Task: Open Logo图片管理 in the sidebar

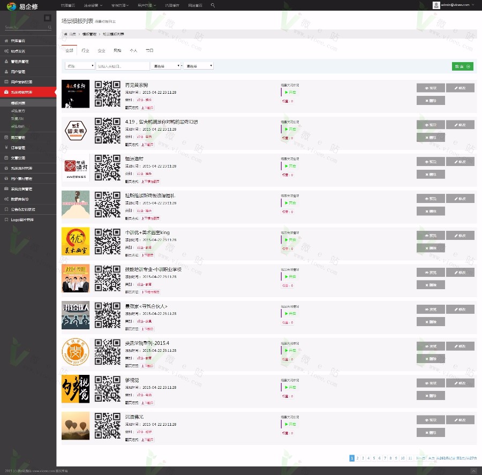Action: pyautogui.click(x=28, y=220)
